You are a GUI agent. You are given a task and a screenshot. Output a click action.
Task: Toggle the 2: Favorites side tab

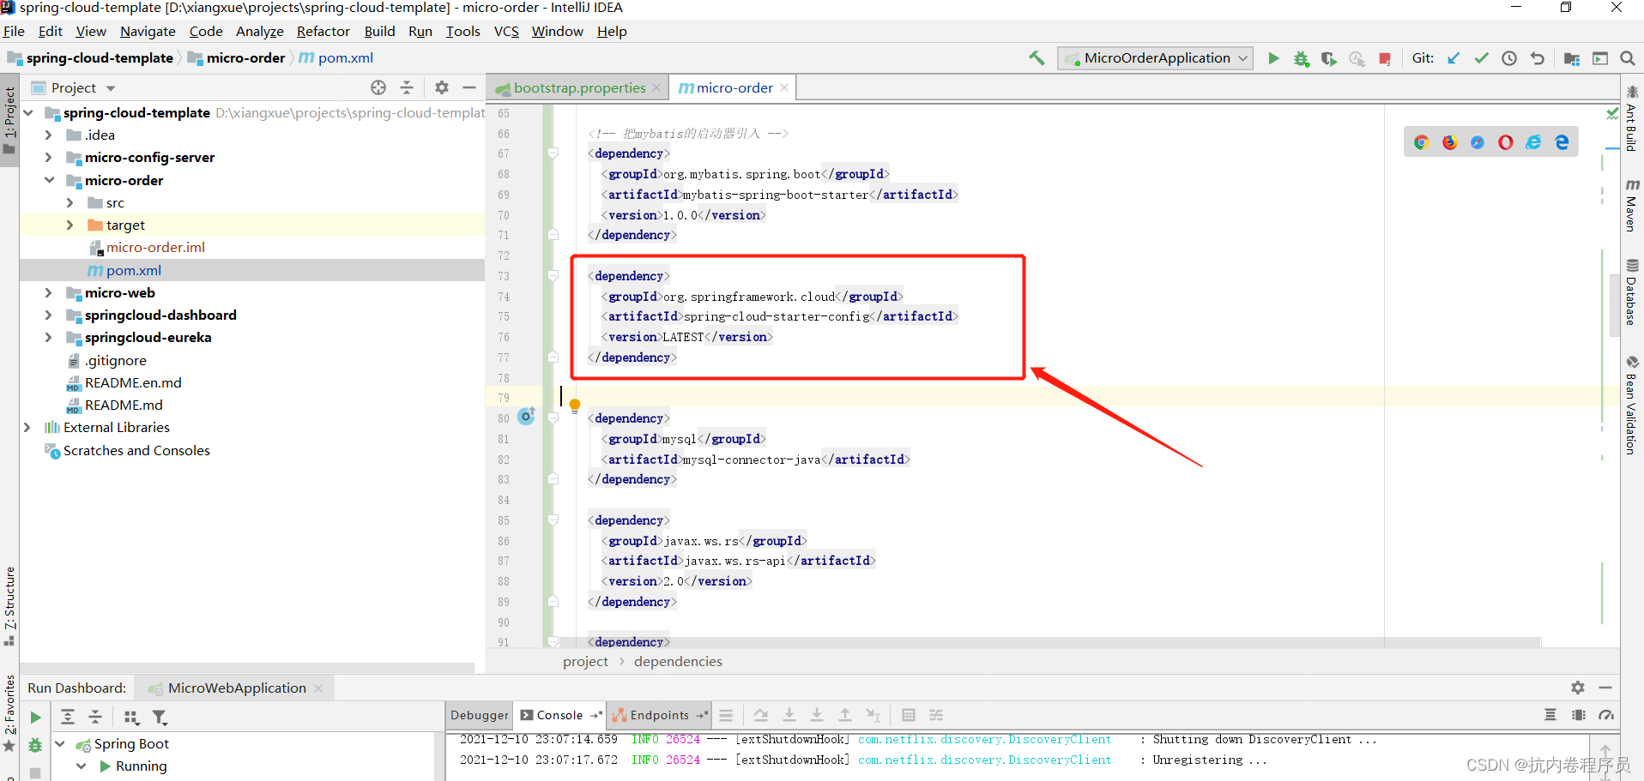point(9,713)
